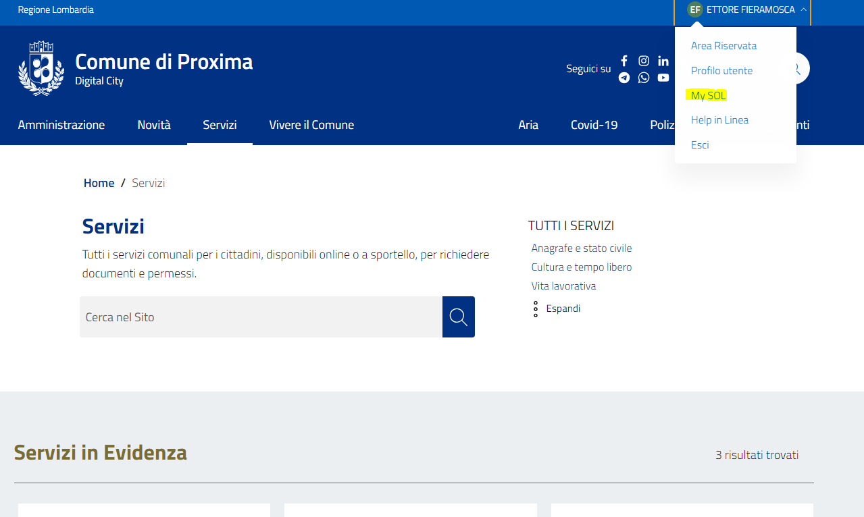864x517 pixels.
Task: Open the Amministrazione navigation tab
Action: coord(61,125)
